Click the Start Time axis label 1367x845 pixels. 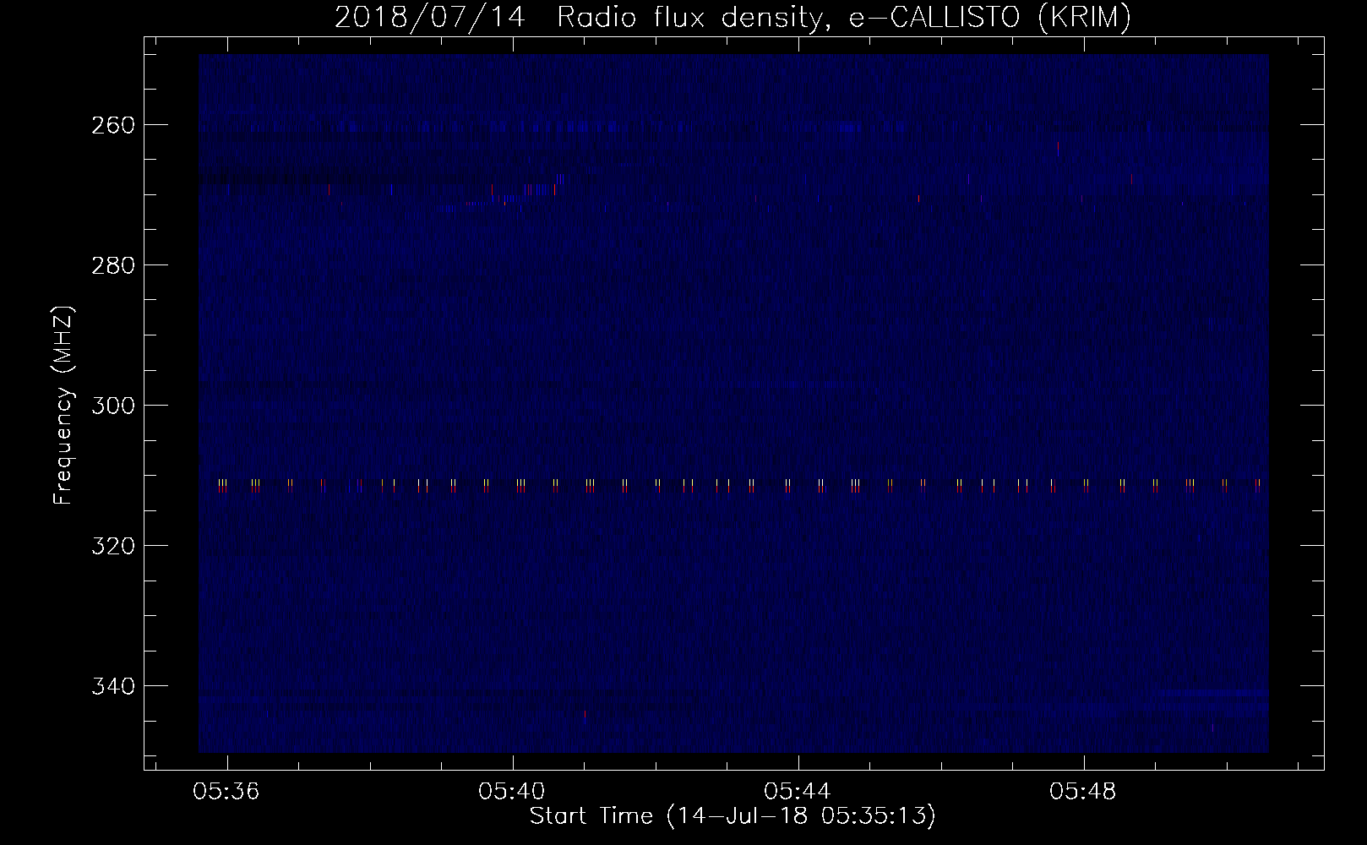click(733, 816)
